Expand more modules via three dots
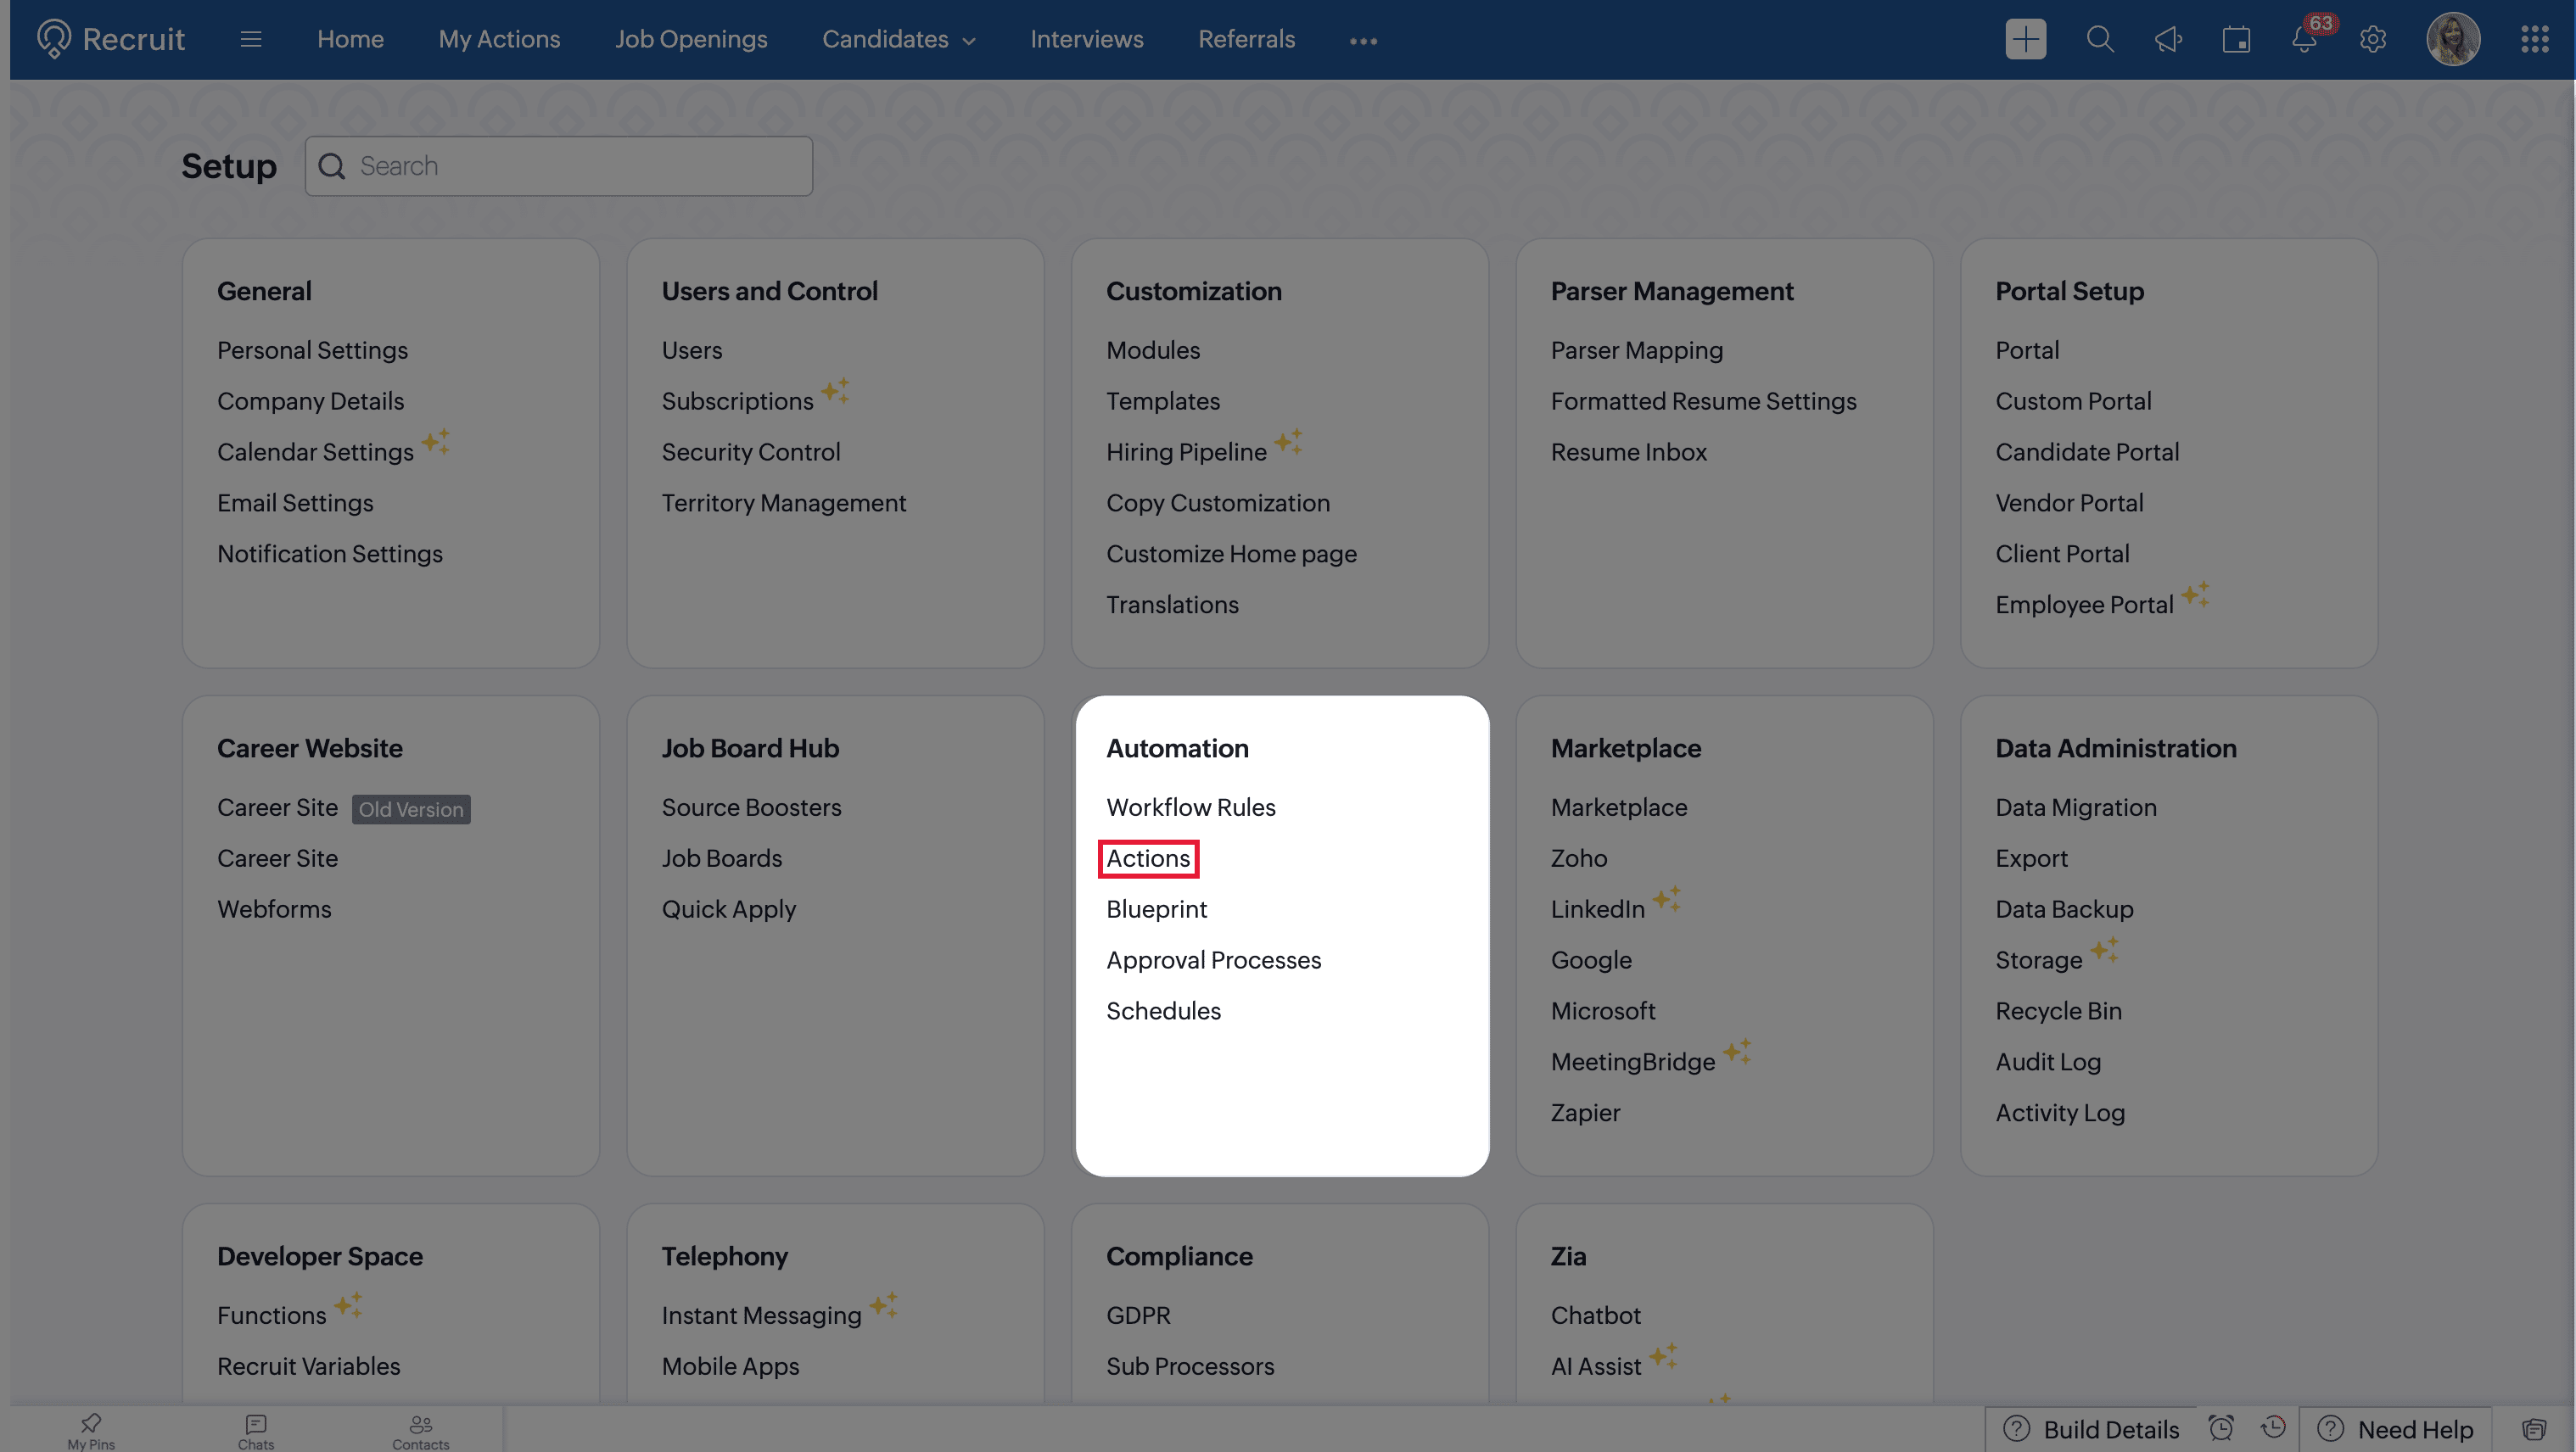 (x=1363, y=40)
